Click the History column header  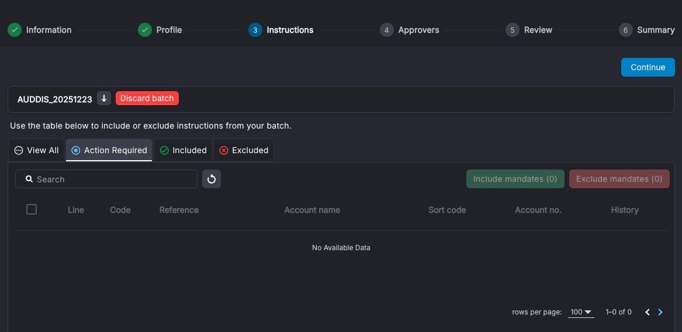pyautogui.click(x=625, y=210)
